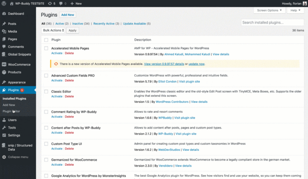Click the Plugins plug icon
The height and width of the screenshot is (179, 308).
[x=4, y=90]
